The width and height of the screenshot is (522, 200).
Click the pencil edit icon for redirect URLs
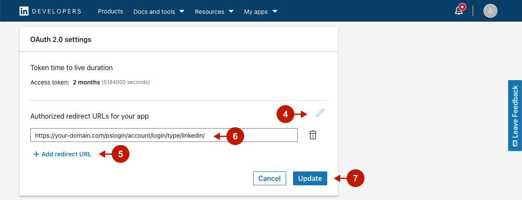click(320, 113)
